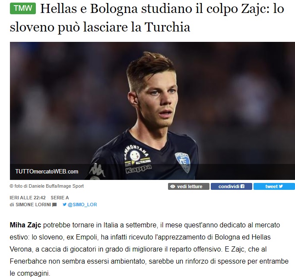Open the main photo of the player
The height and width of the screenshot is (277, 295).
click(x=152, y=111)
